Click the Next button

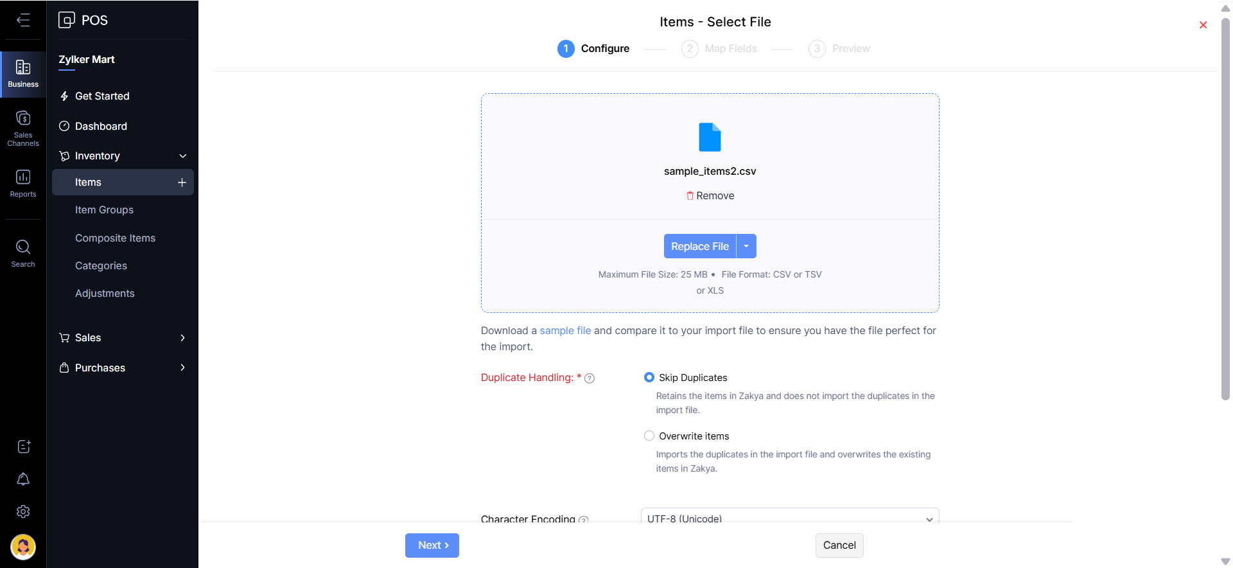point(432,546)
